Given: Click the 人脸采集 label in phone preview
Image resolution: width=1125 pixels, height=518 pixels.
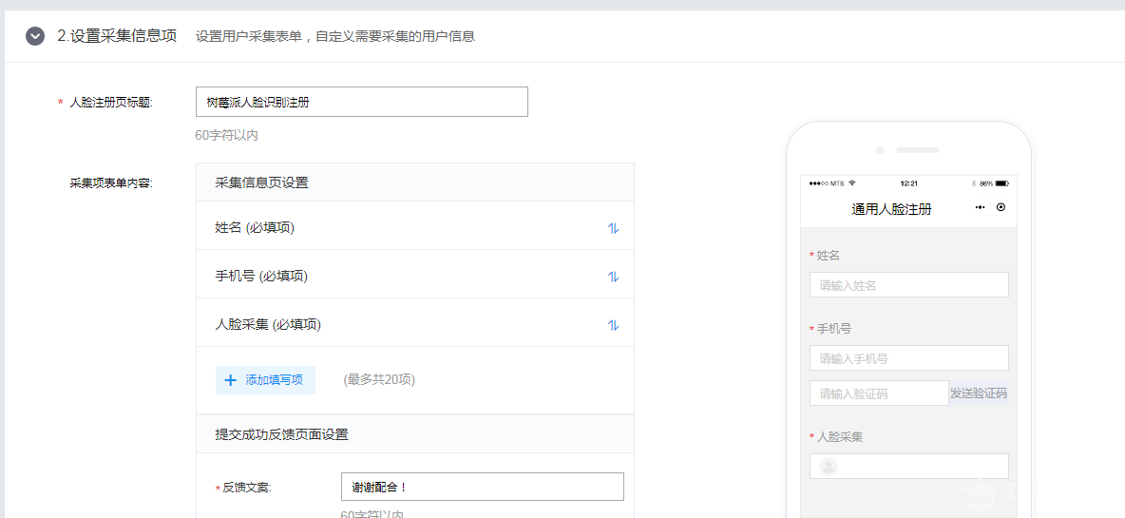Looking at the screenshot, I should click(839, 437).
